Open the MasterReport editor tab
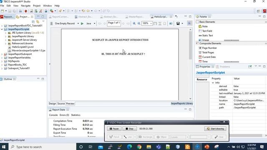This screenshot has width=267, height=150. [134, 17]
